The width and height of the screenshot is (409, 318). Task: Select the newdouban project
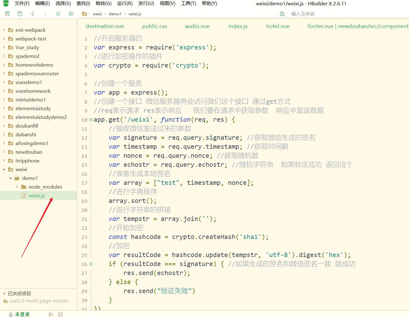pyautogui.click(x=29, y=152)
